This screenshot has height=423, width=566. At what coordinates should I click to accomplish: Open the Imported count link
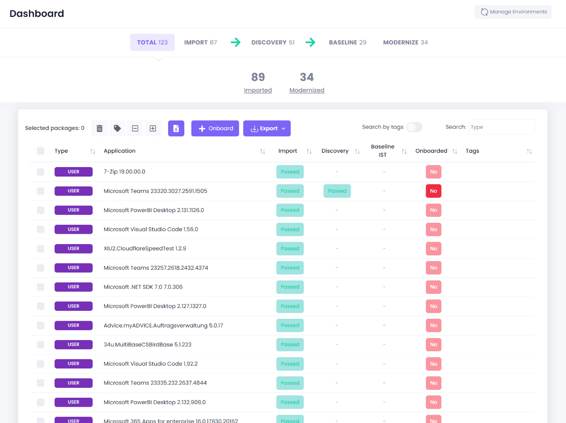coord(258,90)
